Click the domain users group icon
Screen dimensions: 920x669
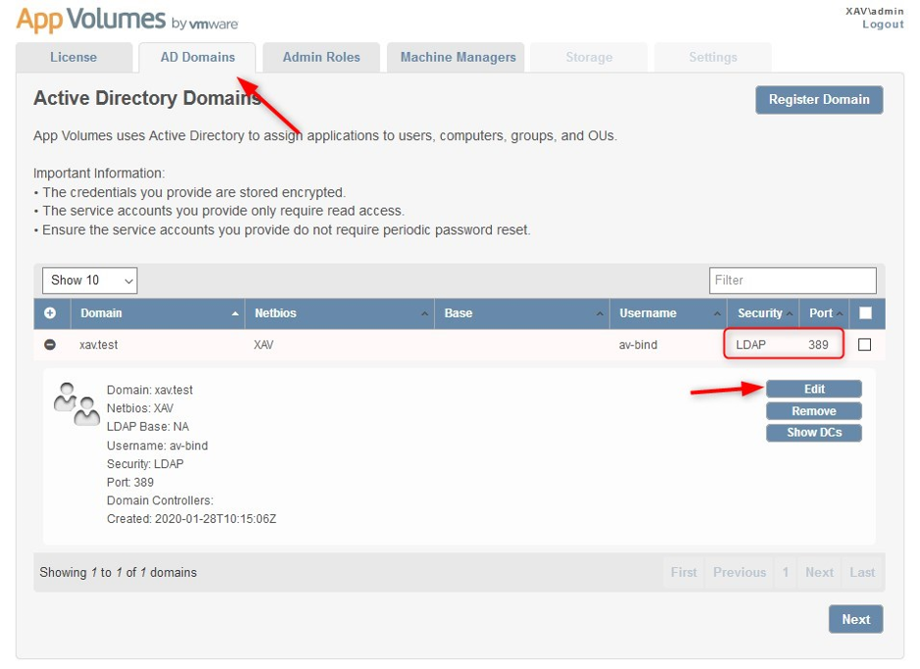[x=76, y=404]
